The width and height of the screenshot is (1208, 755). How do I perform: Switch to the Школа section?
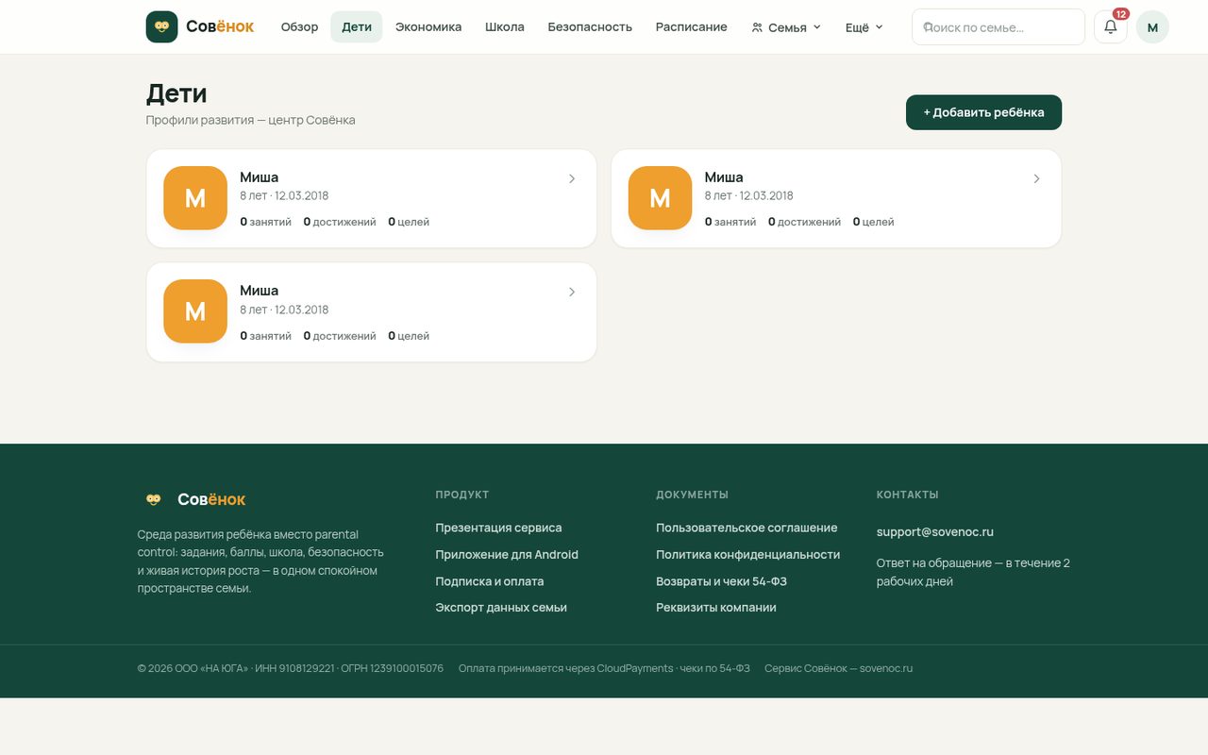(x=505, y=27)
